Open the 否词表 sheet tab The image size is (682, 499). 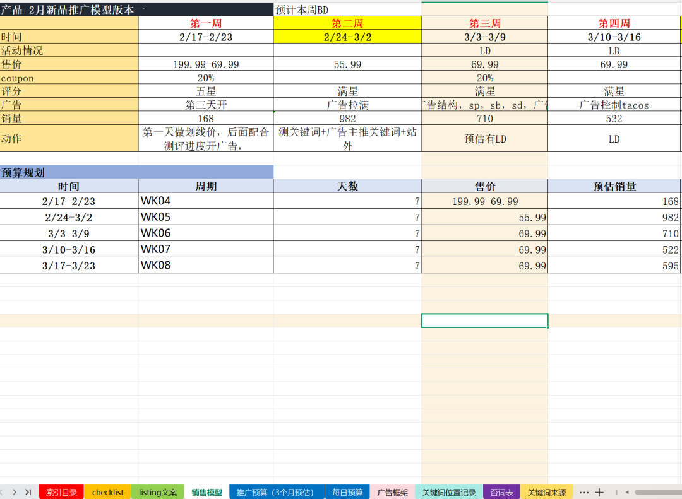(x=501, y=493)
